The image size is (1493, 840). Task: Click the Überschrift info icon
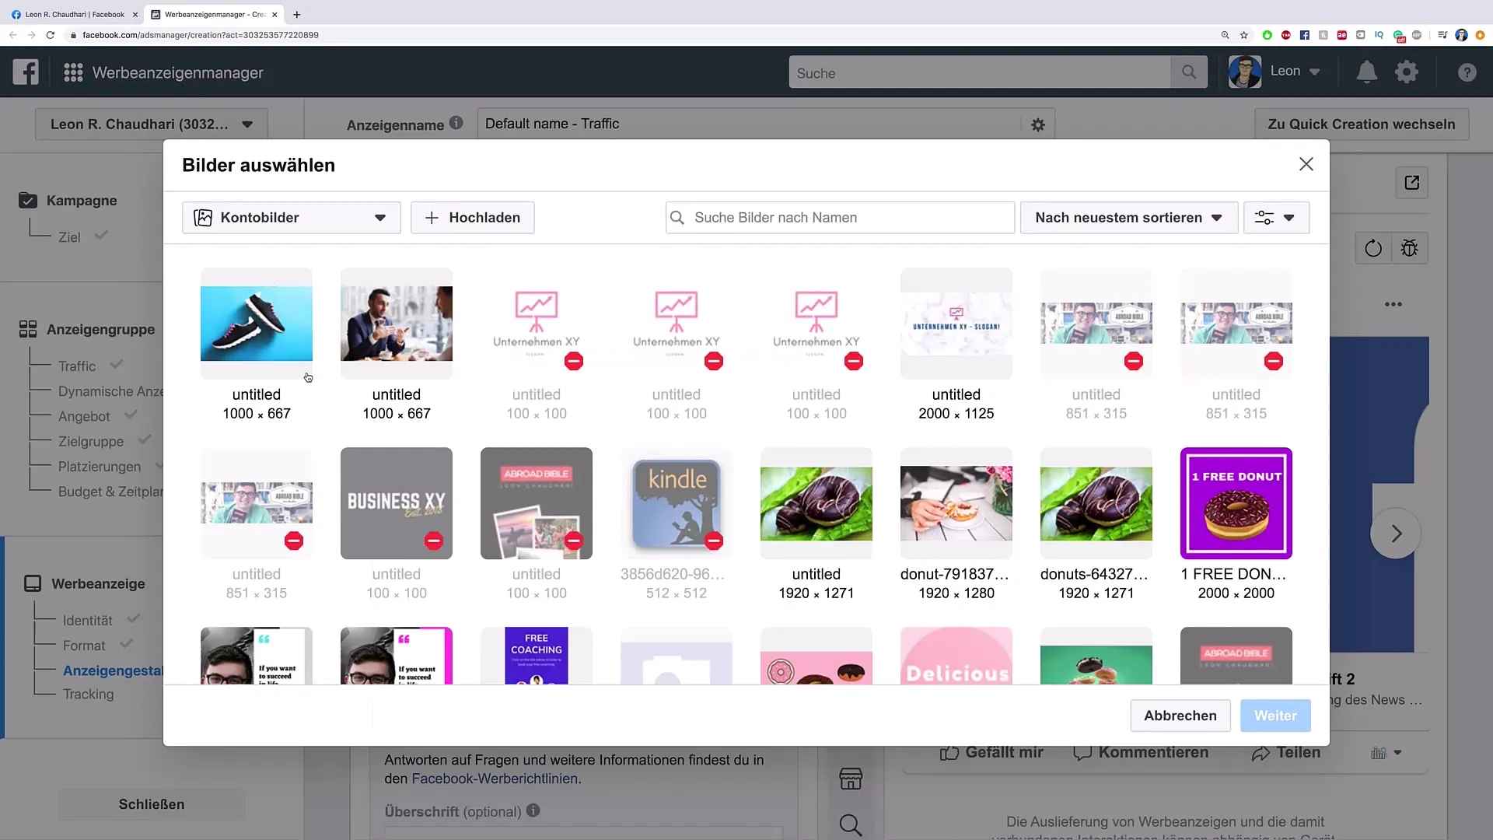(x=533, y=810)
